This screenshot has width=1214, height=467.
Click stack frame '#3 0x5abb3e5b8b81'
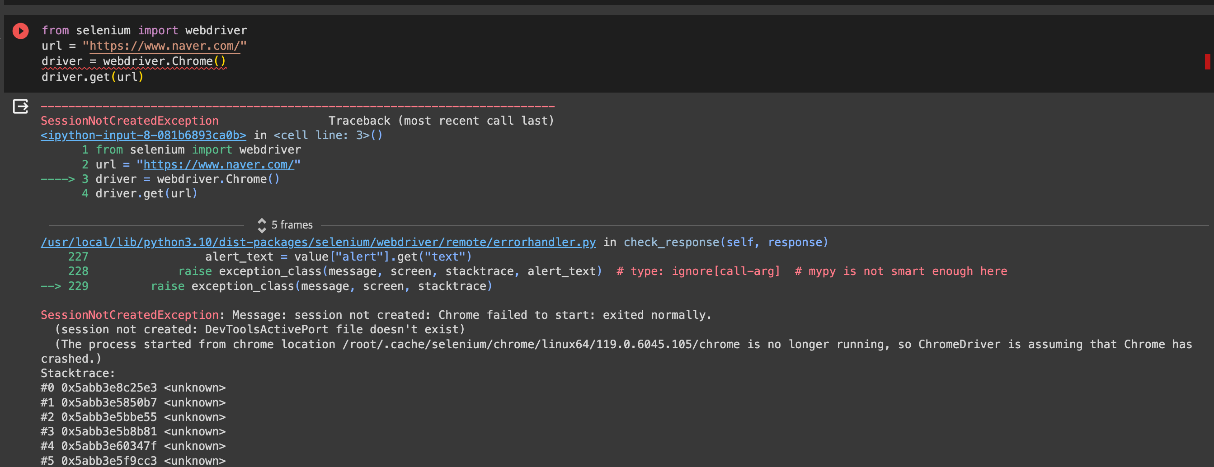pyautogui.click(x=99, y=432)
